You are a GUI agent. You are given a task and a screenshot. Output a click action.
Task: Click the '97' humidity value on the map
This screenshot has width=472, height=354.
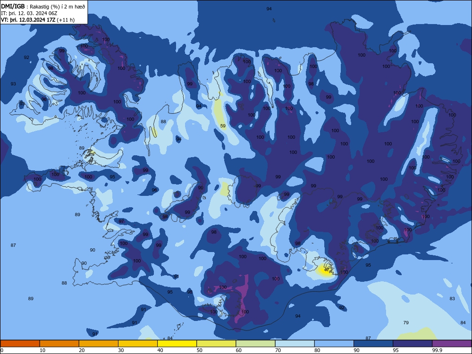121,221
